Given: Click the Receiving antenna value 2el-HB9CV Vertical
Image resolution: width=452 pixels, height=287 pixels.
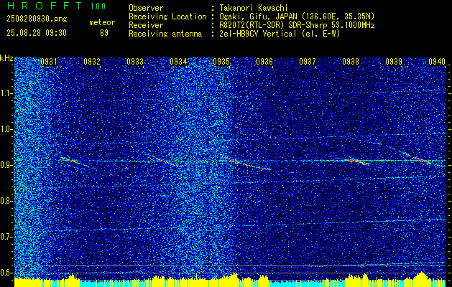Looking at the screenshot, I should [258, 34].
